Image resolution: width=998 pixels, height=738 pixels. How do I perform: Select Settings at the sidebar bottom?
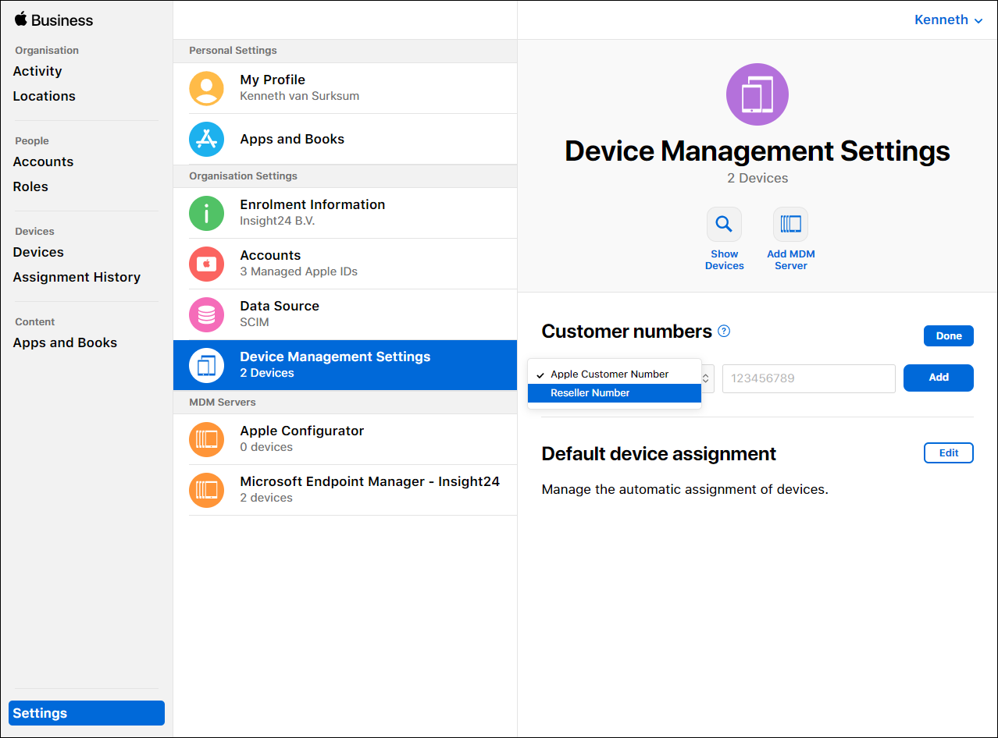click(x=87, y=713)
